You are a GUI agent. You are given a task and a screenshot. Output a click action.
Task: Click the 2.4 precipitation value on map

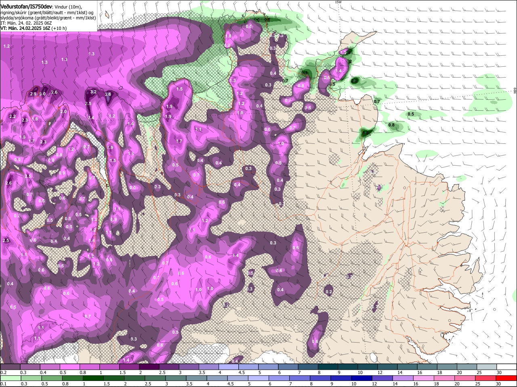point(91,118)
